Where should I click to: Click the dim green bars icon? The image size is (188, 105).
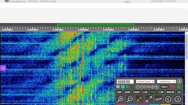pyautogui.click(x=132, y=87)
